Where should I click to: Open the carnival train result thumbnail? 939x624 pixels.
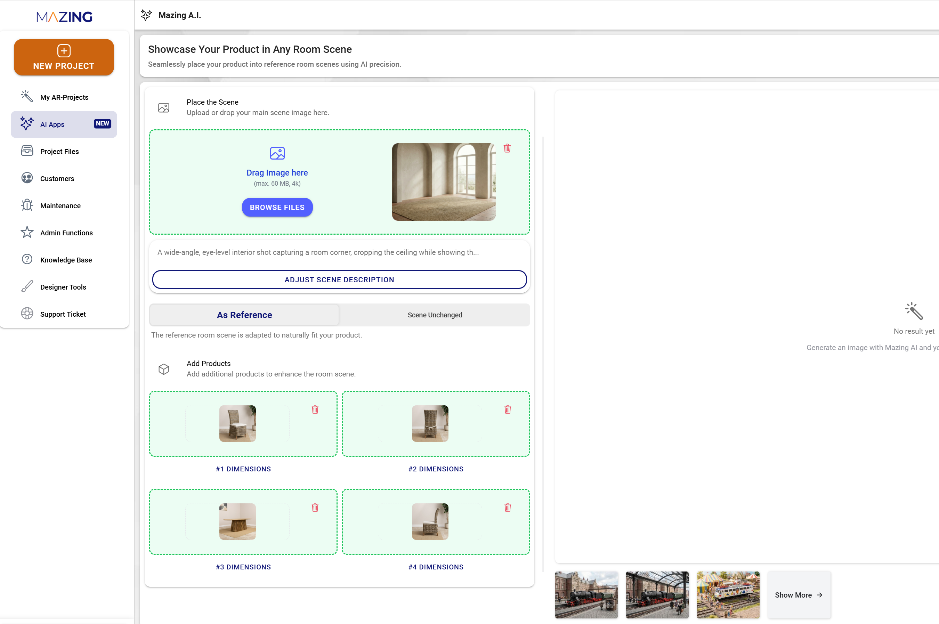728,594
